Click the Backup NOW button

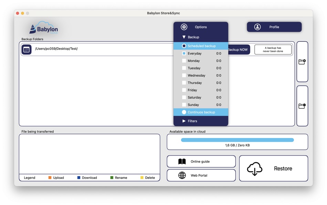(x=239, y=50)
